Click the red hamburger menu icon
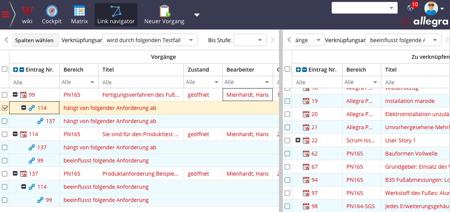The image size is (450, 212). (5, 15)
